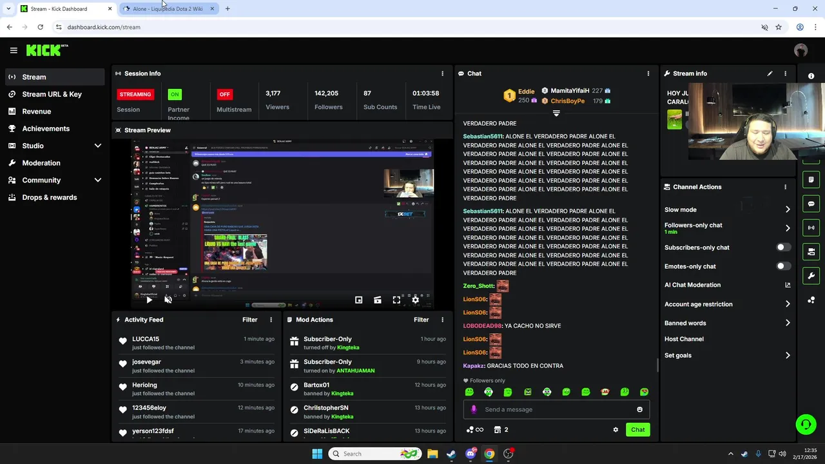The image size is (825, 464).
Task: Open Stream info panel three-dot menu
Action: point(785,73)
